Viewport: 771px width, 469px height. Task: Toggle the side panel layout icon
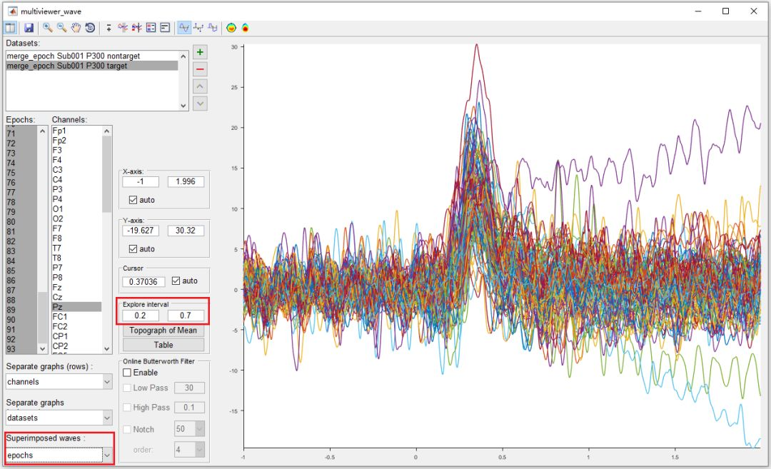[10, 28]
